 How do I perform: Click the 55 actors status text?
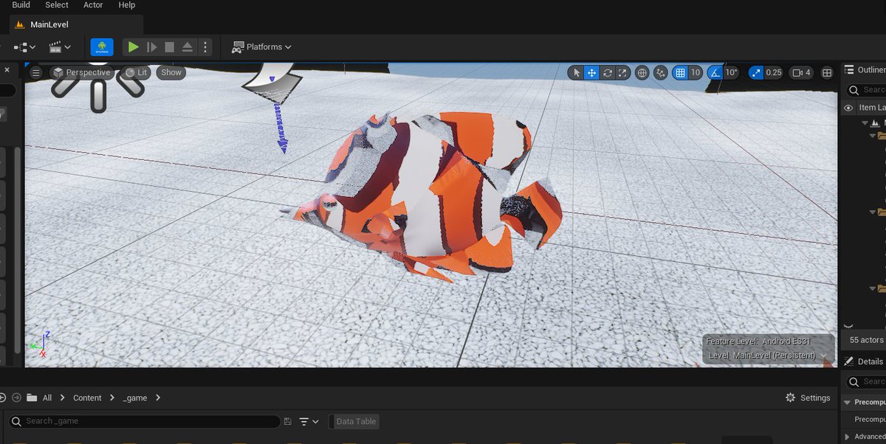(x=866, y=340)
